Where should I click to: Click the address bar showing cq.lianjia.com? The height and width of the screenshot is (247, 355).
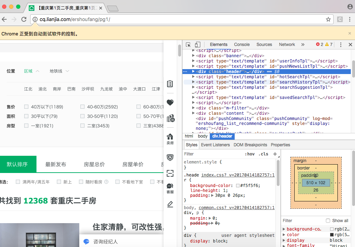point(181,19)
